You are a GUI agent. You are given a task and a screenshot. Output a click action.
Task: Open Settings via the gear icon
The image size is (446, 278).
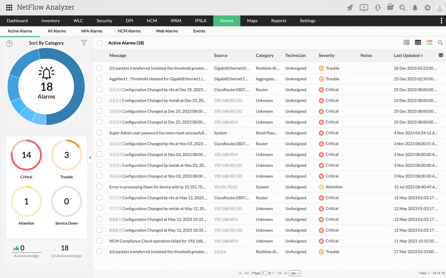pyautogui.click(x=427, y=7)
